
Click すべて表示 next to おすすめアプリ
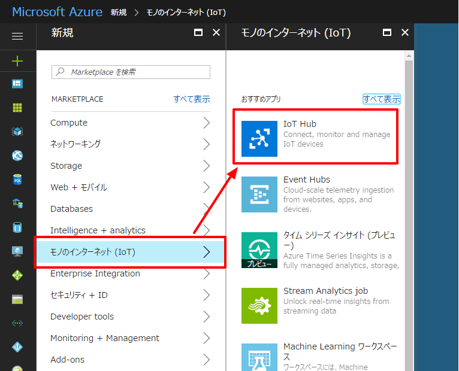pos(382,99)
